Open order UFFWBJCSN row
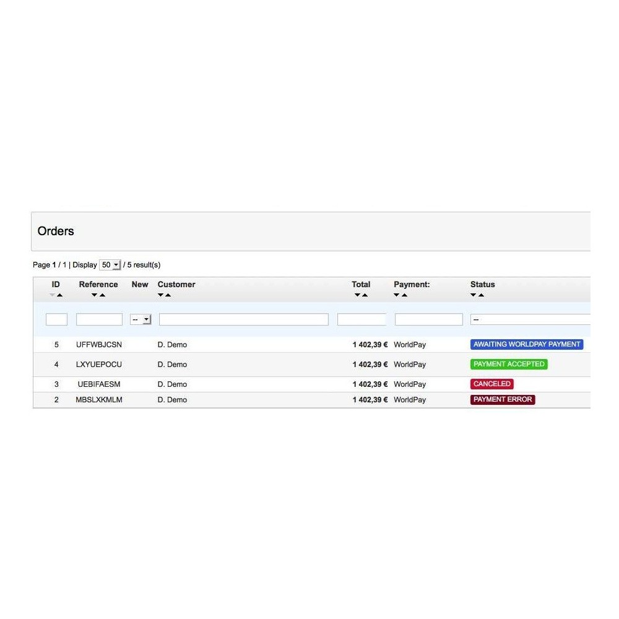This screenshot has height=619, width=619. 312,345
